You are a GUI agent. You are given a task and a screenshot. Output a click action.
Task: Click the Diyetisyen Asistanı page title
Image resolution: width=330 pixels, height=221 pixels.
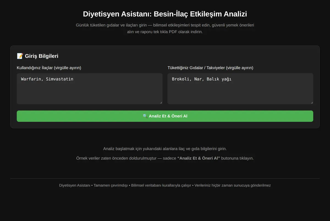(165, 14)
